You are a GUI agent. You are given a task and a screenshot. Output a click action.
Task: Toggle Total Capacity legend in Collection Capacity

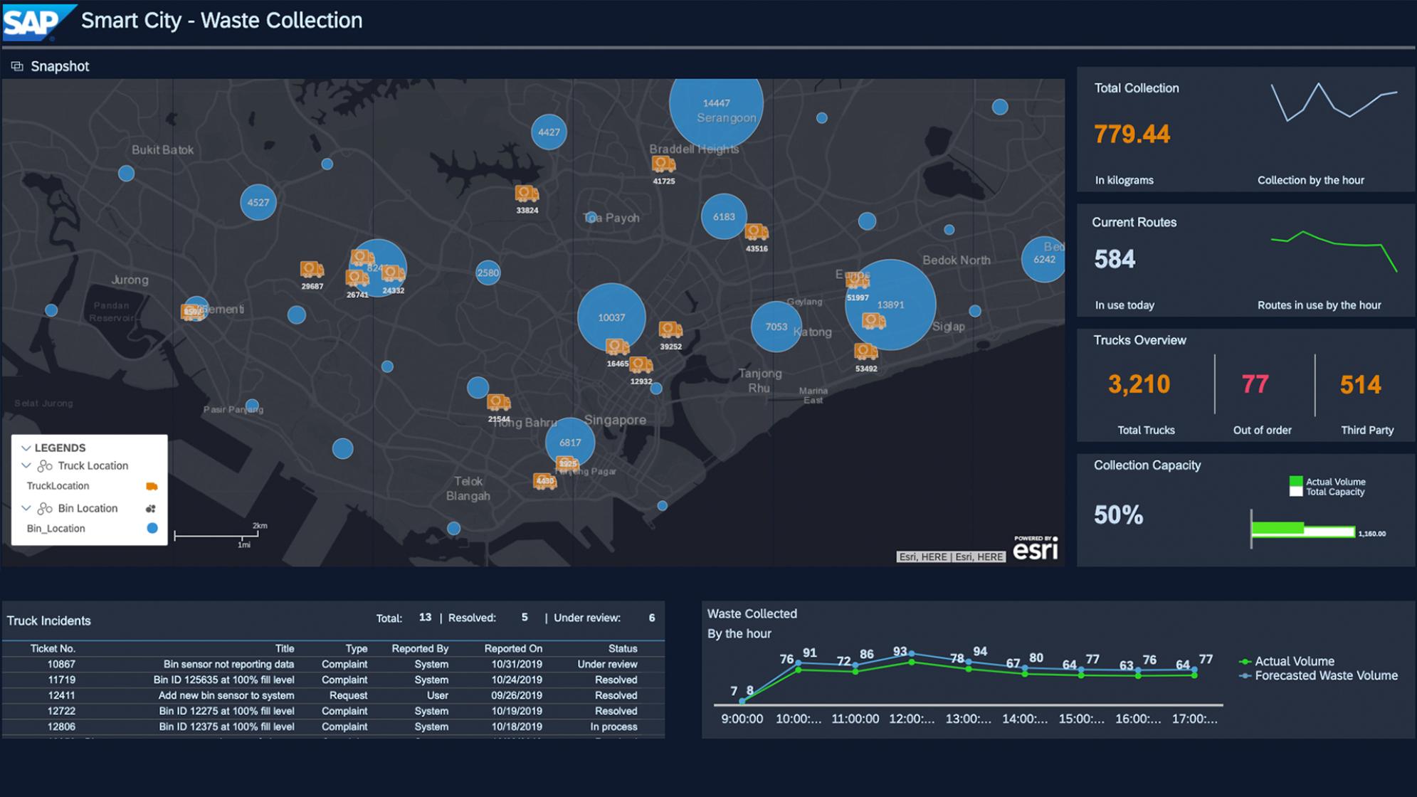point(1327,492)
